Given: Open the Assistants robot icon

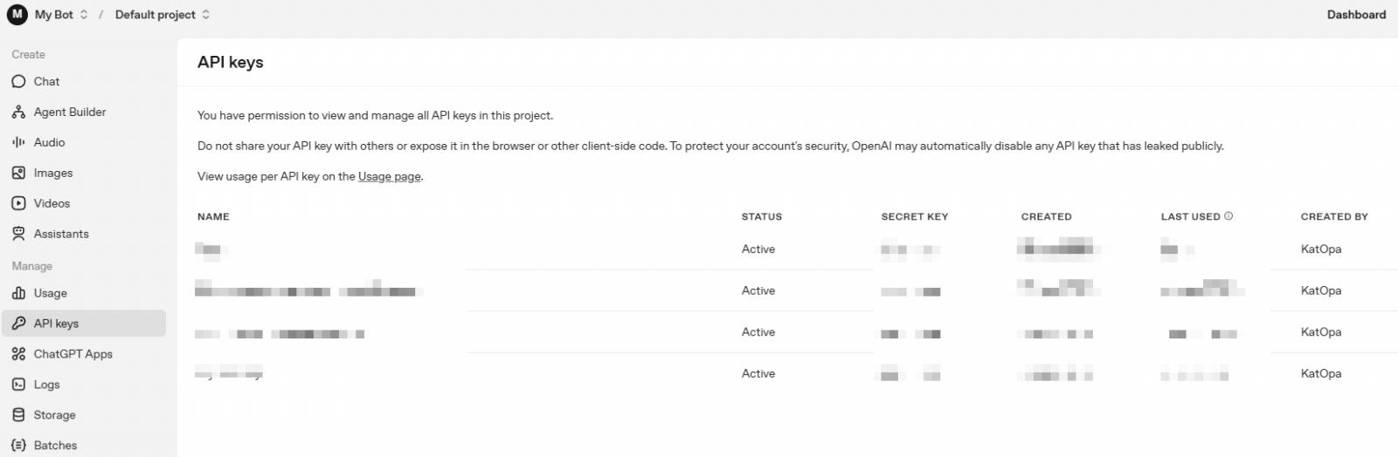Looking at the screenshot, I should [18, 234].
